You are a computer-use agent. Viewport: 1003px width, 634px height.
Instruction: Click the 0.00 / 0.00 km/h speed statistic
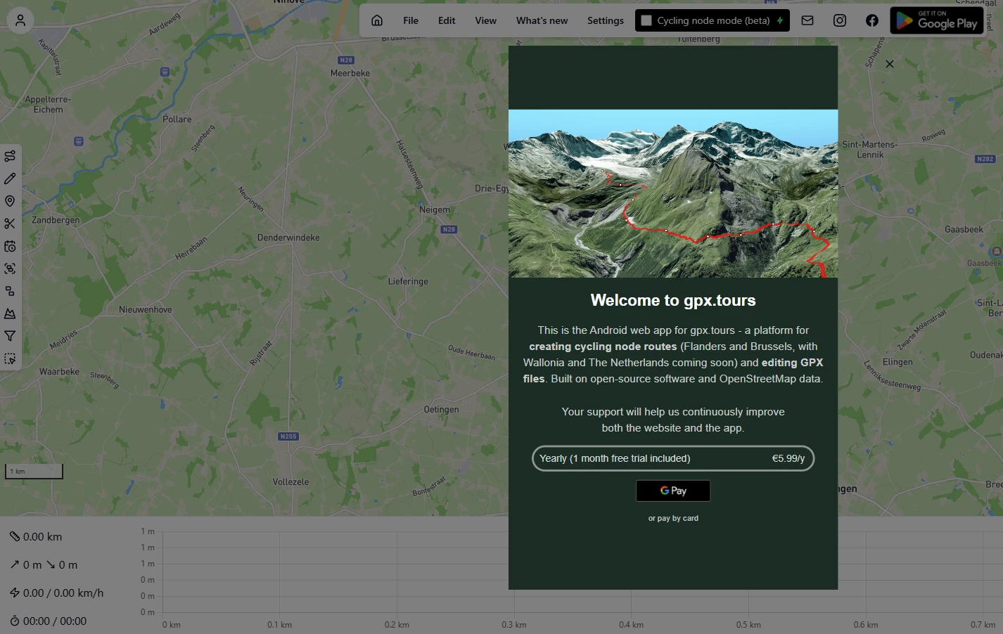[56, 593]
